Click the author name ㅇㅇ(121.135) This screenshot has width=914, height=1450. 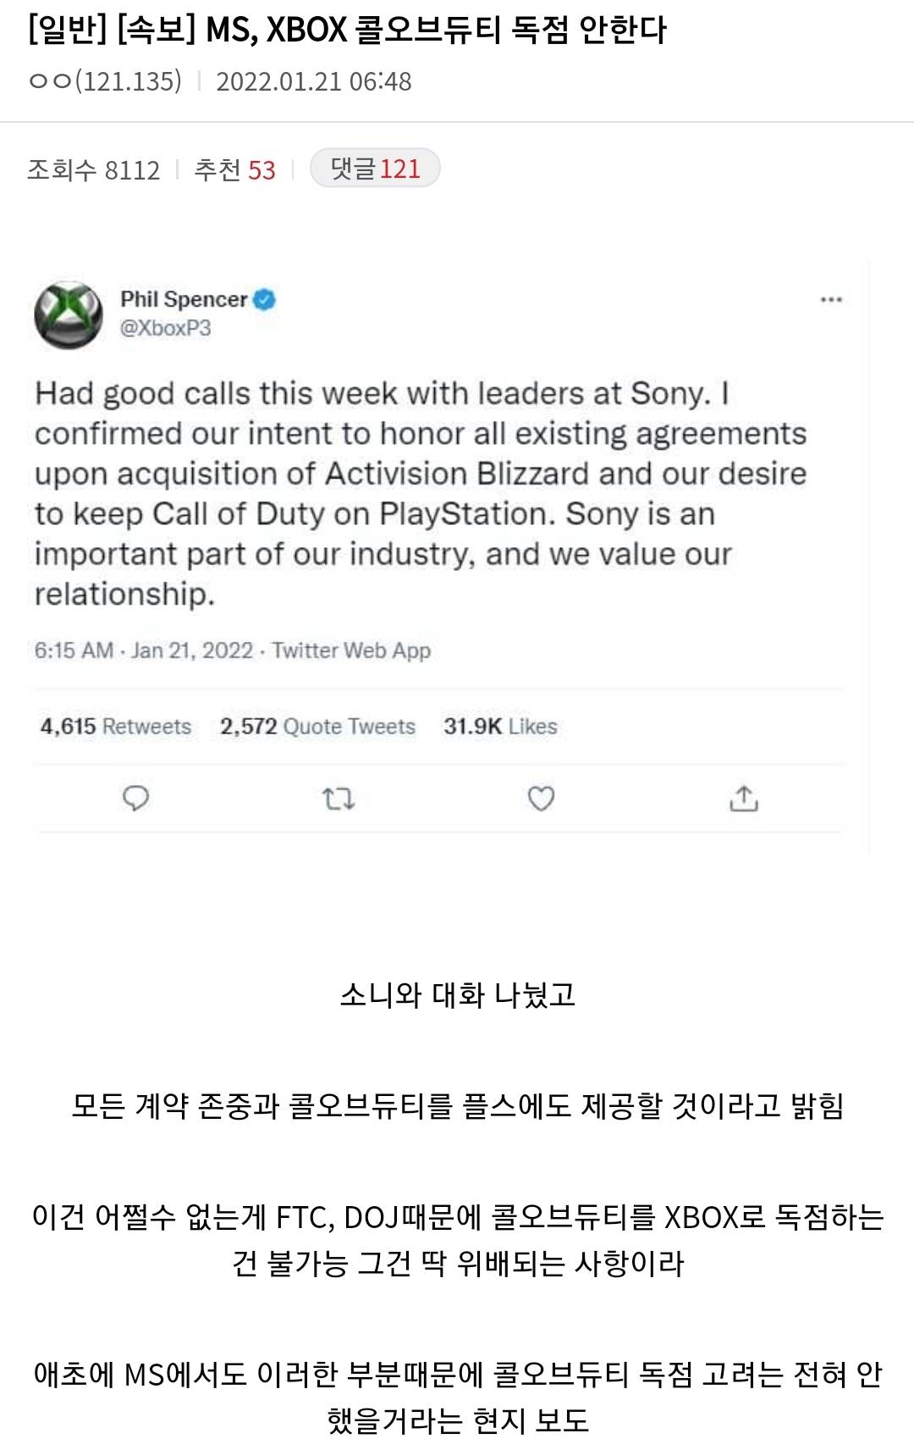(x=105, y=81)
